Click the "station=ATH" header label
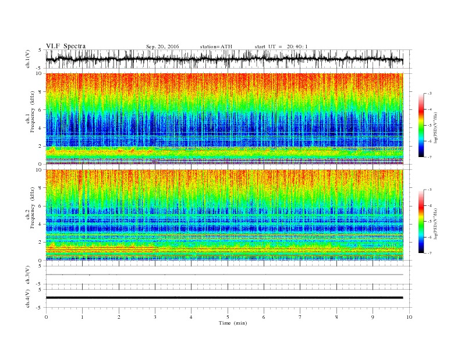The height and width of the screenshot is (356, 461). click(216, 47)
